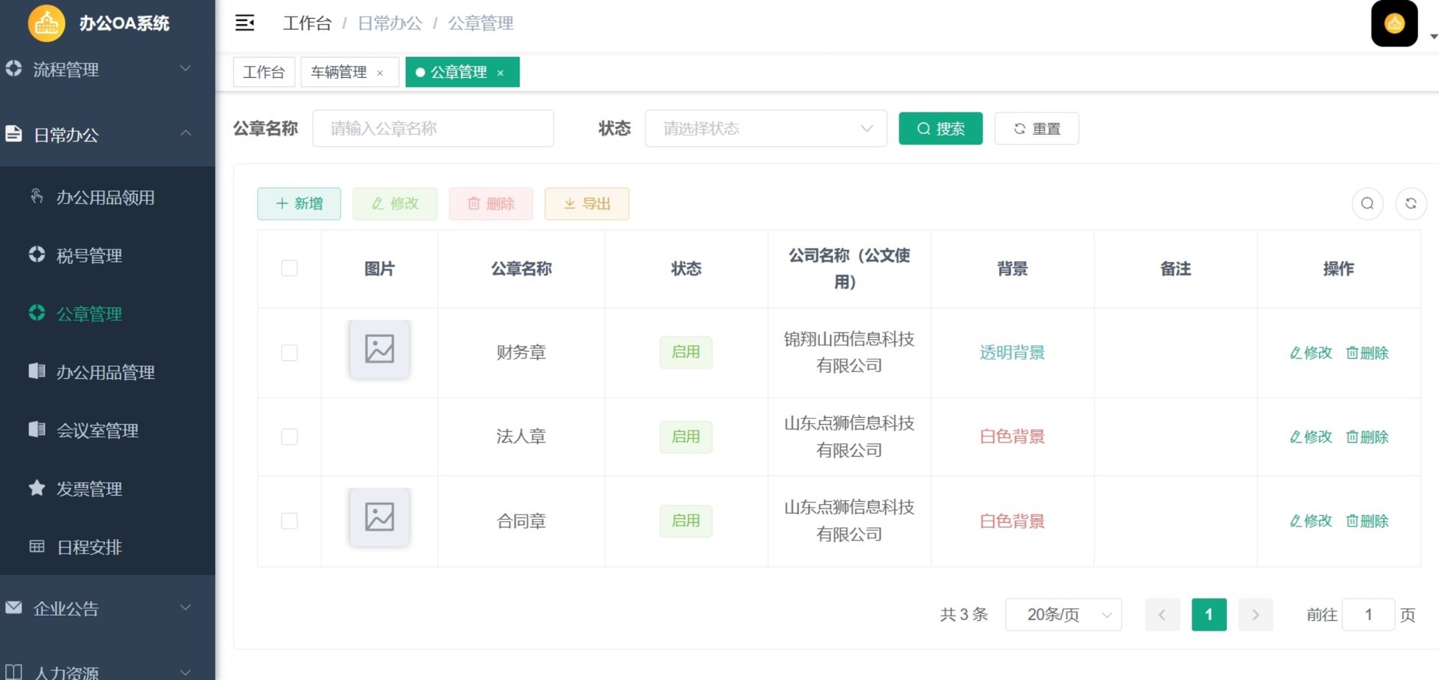
Task: Expand the 流程管理 sidebar menu
Action: (97, 70)
